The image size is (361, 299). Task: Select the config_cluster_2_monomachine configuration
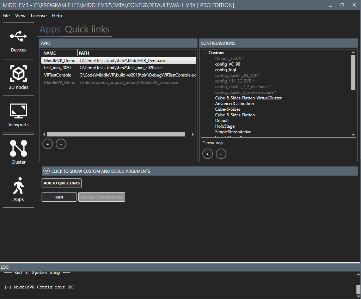coord(246,92)
